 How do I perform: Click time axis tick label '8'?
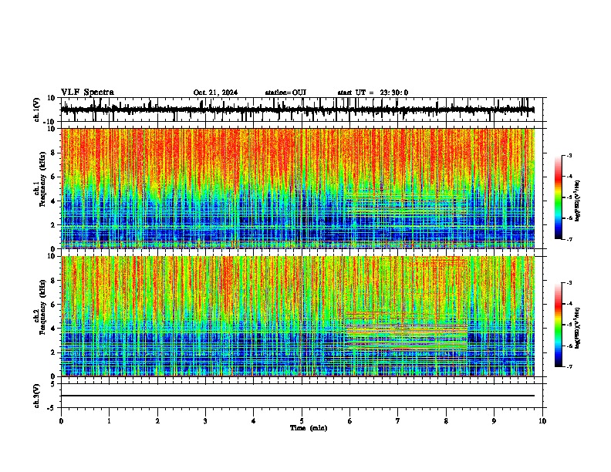click(446, 421)
